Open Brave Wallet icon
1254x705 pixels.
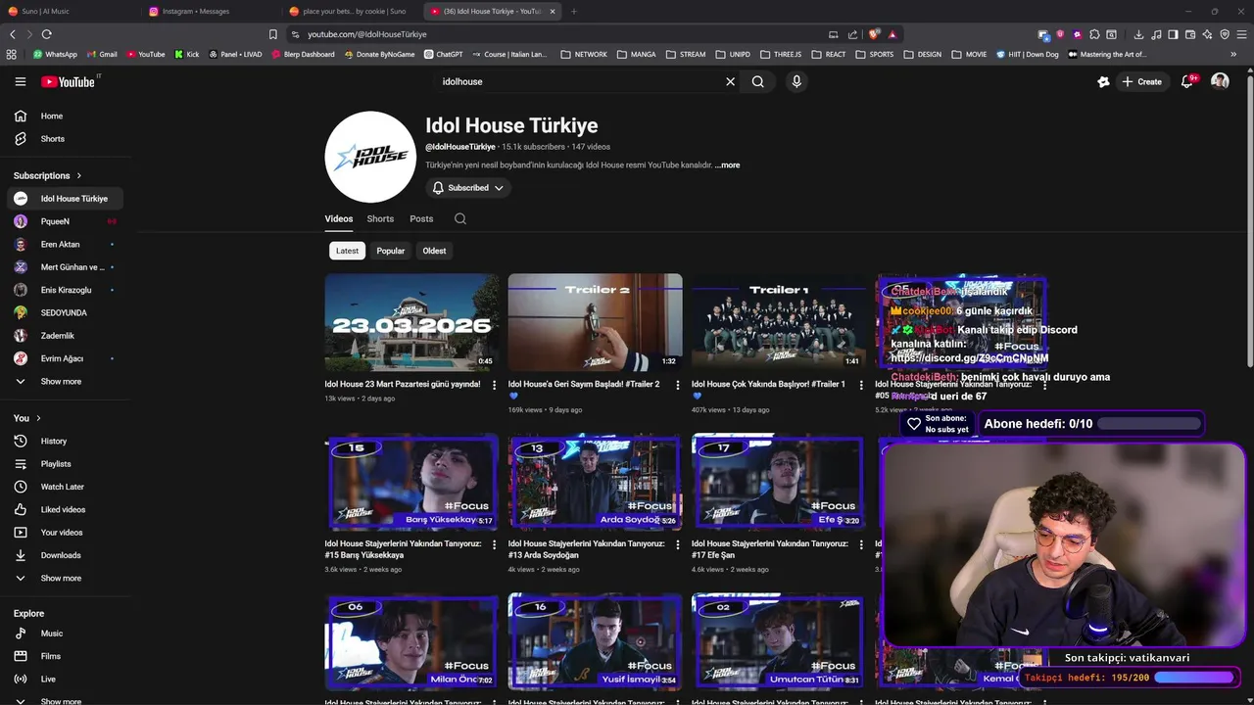[1190, 34]
